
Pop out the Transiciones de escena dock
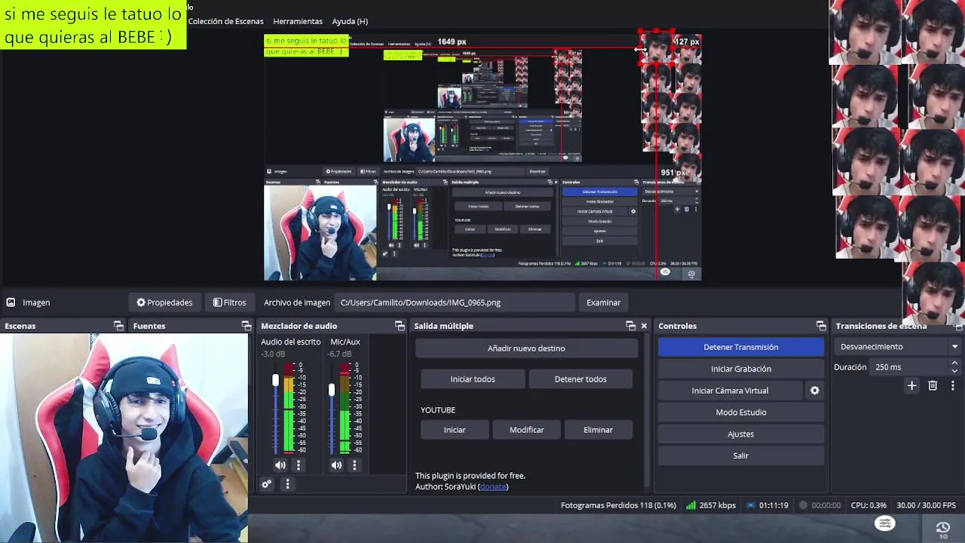point(958,326)
